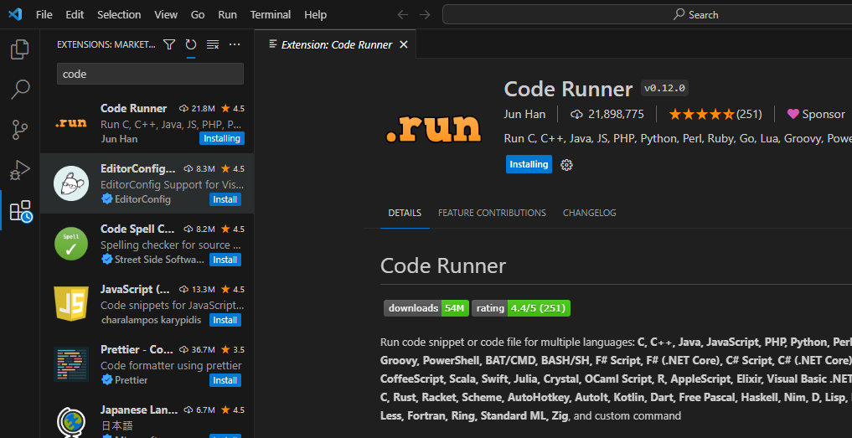Select the Code Spell Checker list item title
The width and height of the screenshot is (852, 438).
click(x=137, y=229)
